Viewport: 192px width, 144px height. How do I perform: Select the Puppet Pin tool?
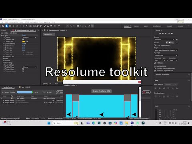click(x=59, y=26)
